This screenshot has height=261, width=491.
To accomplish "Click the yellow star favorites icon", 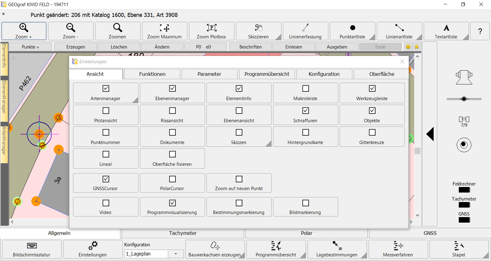I will (x=417, y=47).
